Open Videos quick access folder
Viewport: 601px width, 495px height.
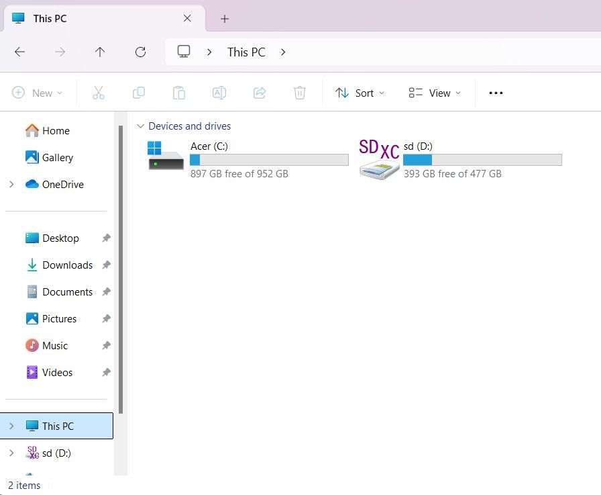click(57, 373)
